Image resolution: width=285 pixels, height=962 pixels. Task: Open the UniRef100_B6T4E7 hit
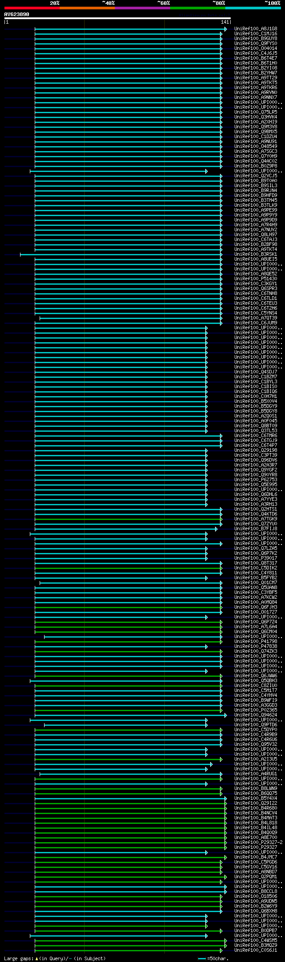click(x=256, y=58)
